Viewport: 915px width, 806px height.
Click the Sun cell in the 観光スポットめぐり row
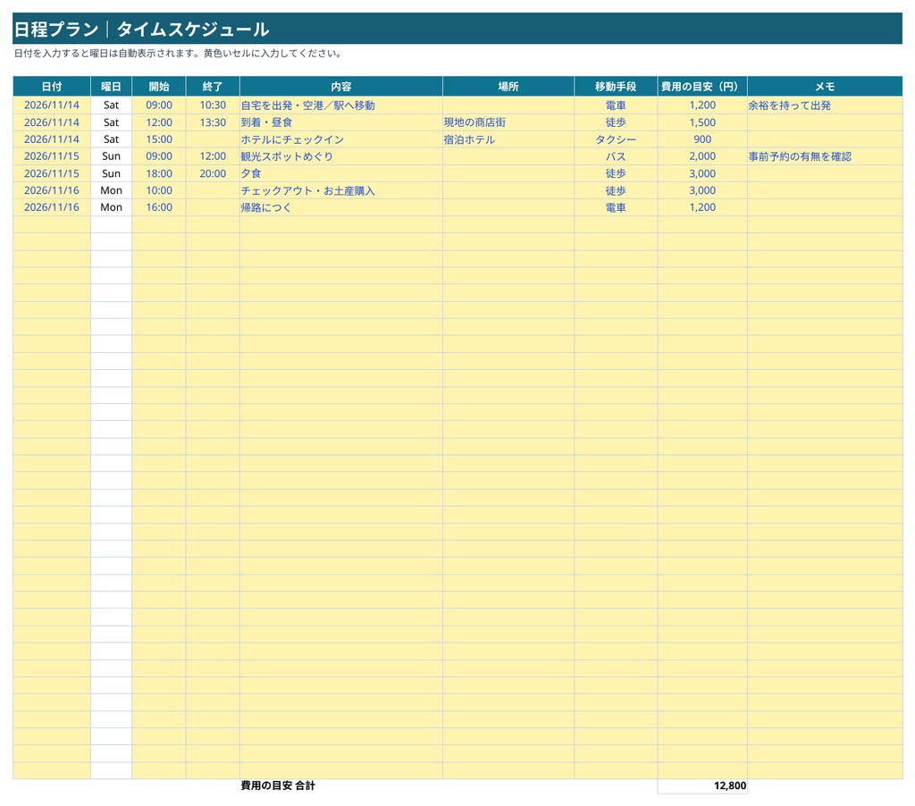point(111,156)
